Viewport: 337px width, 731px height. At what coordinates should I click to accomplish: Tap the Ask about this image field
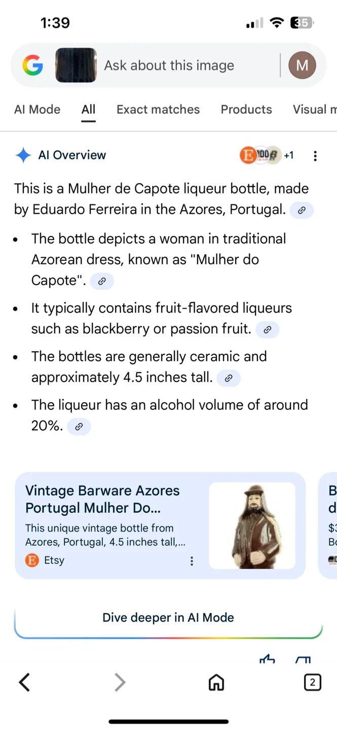tap(169, 65)
